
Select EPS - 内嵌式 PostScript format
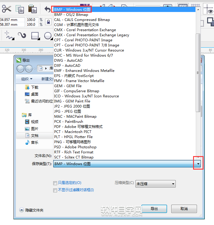coord(124,76)
